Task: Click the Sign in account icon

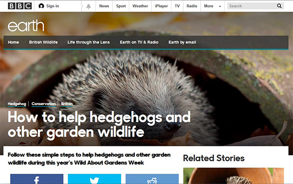Action: click(42, 6)
